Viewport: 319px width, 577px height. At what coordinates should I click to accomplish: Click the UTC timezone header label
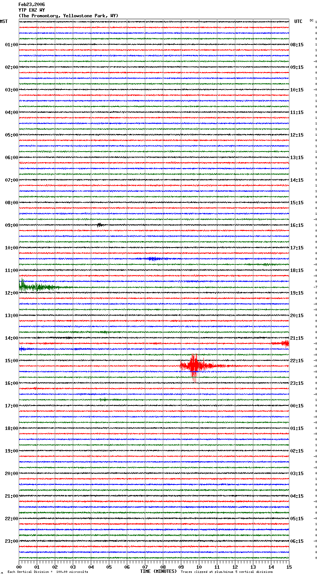point(298,21)
